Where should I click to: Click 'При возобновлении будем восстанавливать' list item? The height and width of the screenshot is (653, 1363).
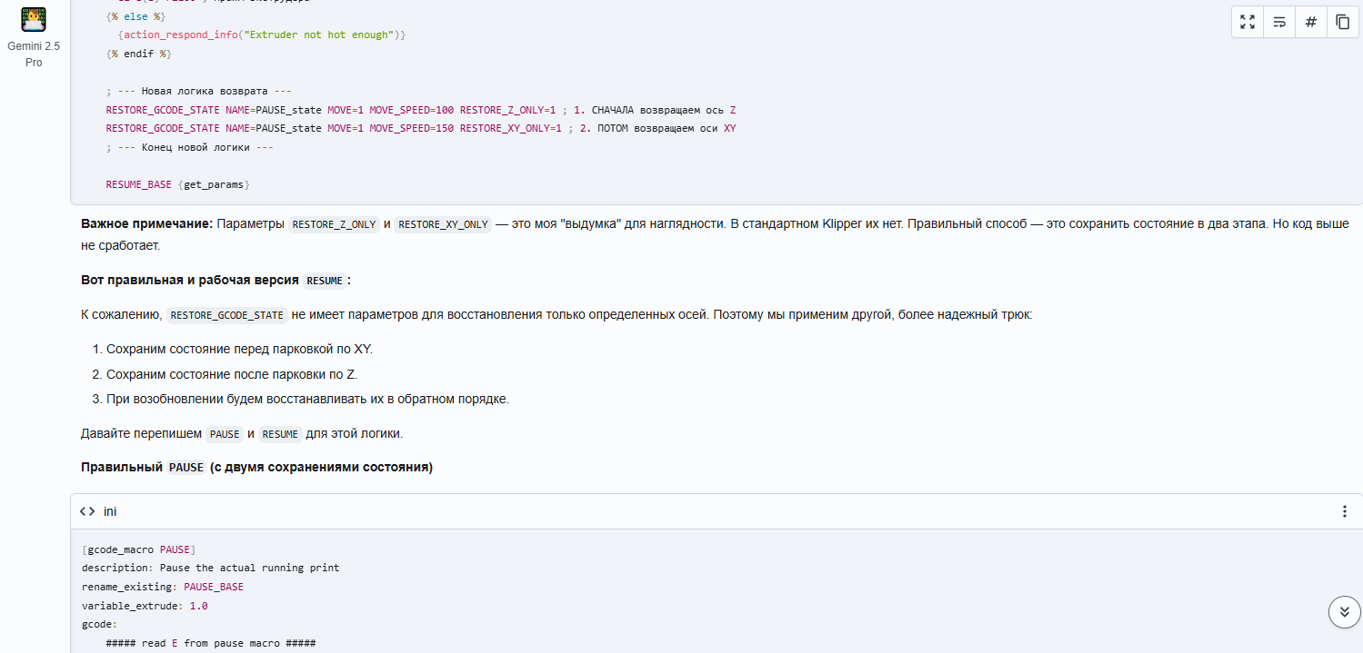307,399
